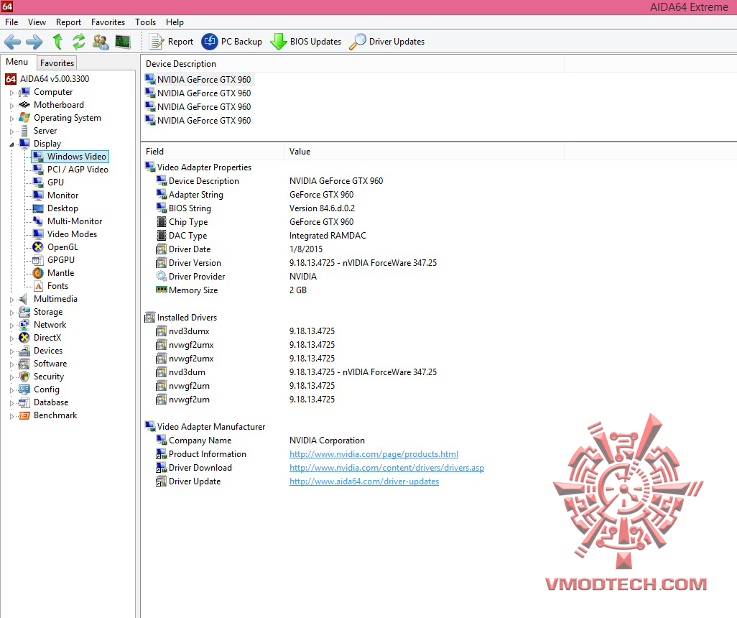
Task: Click the Video Modes icon in tree
Action: click(38, 234)
